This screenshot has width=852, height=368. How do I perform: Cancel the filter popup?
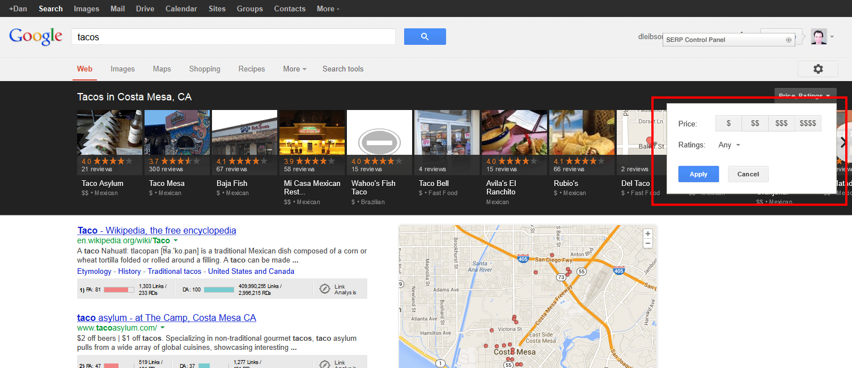pos(748,174)
